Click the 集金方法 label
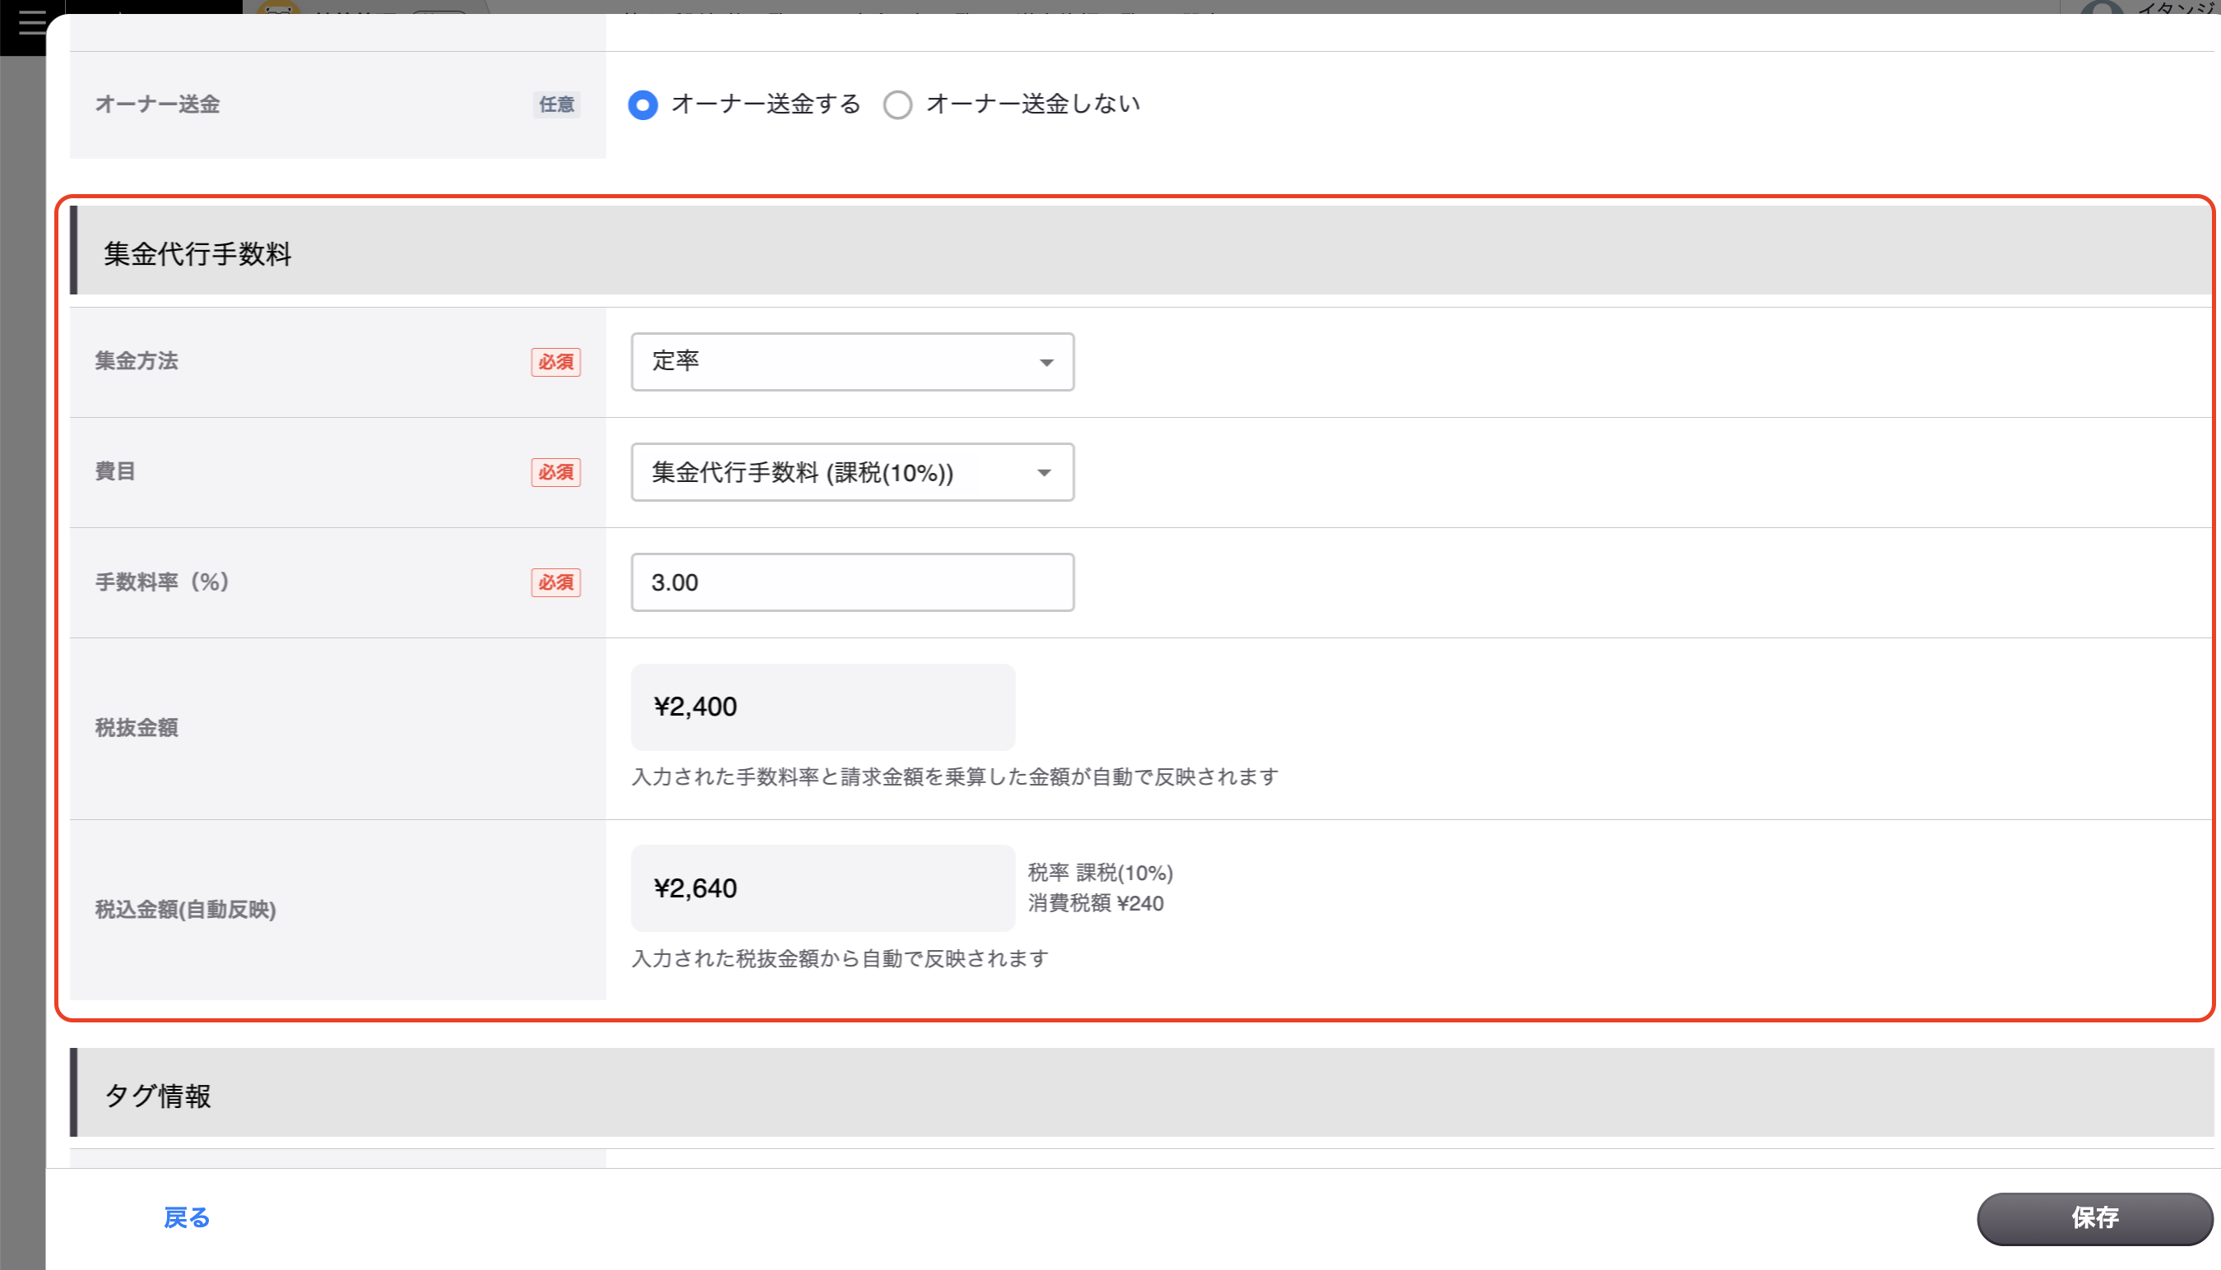Image resolution: width=2221 pixels, height=1270 pixels. point(136,361)
